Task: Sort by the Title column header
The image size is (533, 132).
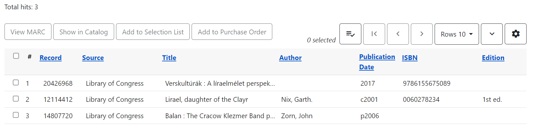Action: [x=169, y=58]
